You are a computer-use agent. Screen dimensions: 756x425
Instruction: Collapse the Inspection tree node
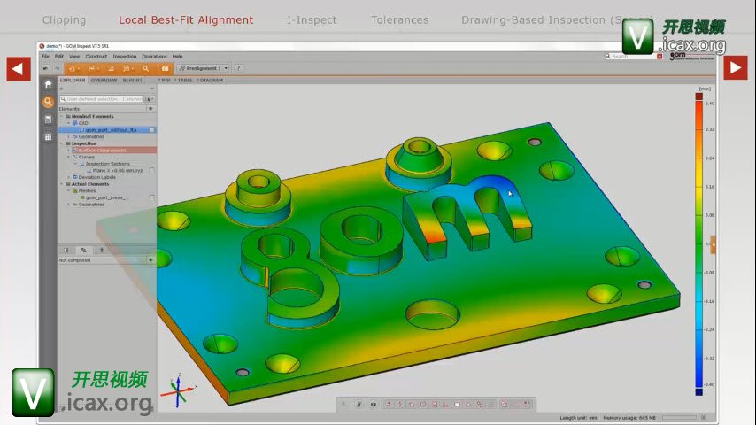[x=61, y=143]
